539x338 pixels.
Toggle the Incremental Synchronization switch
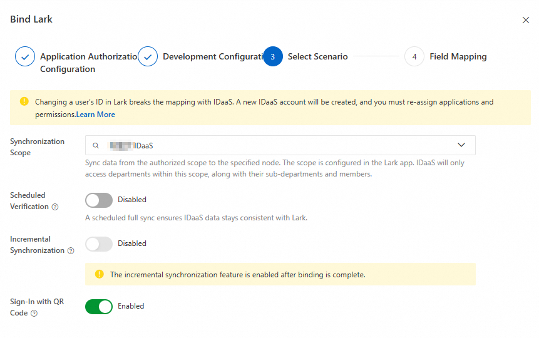tap(99, 243)
